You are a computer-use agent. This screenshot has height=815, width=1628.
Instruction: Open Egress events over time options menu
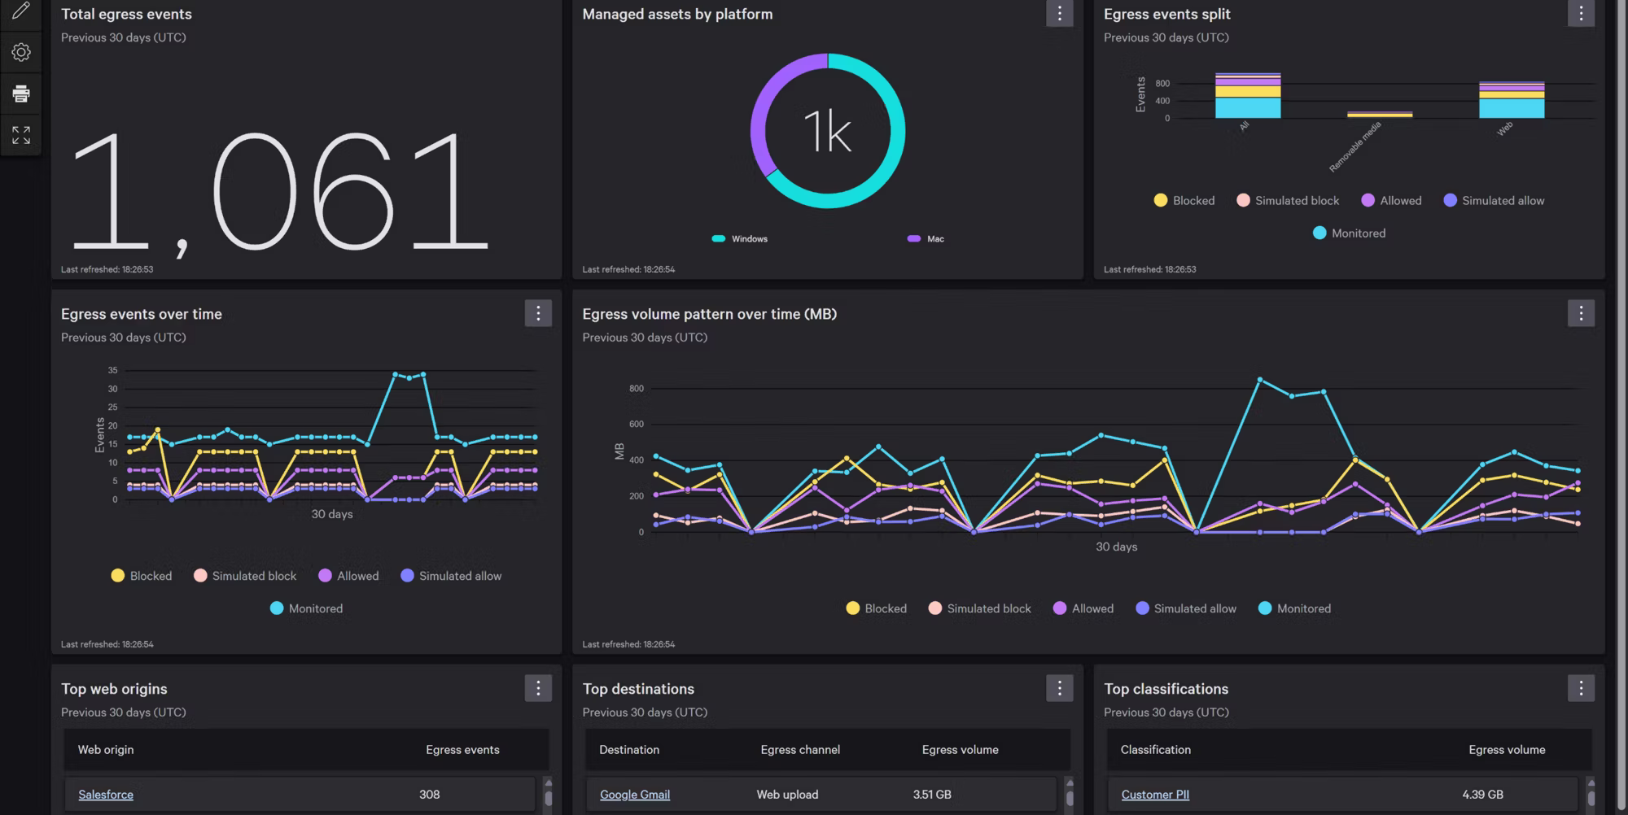[x=537, y=314]
